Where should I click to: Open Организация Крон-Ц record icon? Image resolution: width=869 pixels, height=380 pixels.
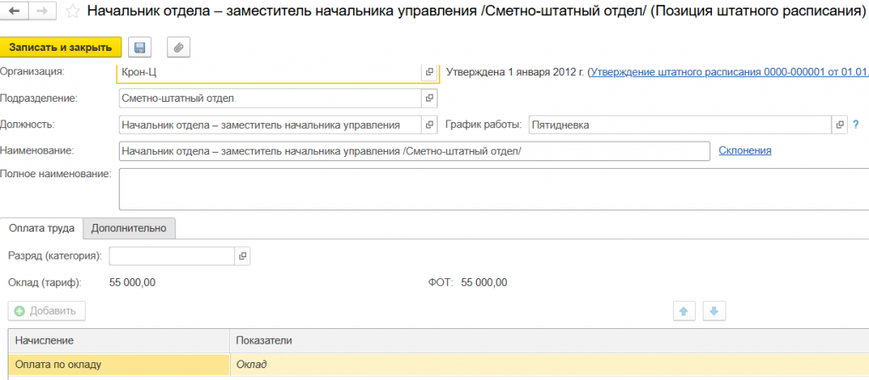coord(429,73)
